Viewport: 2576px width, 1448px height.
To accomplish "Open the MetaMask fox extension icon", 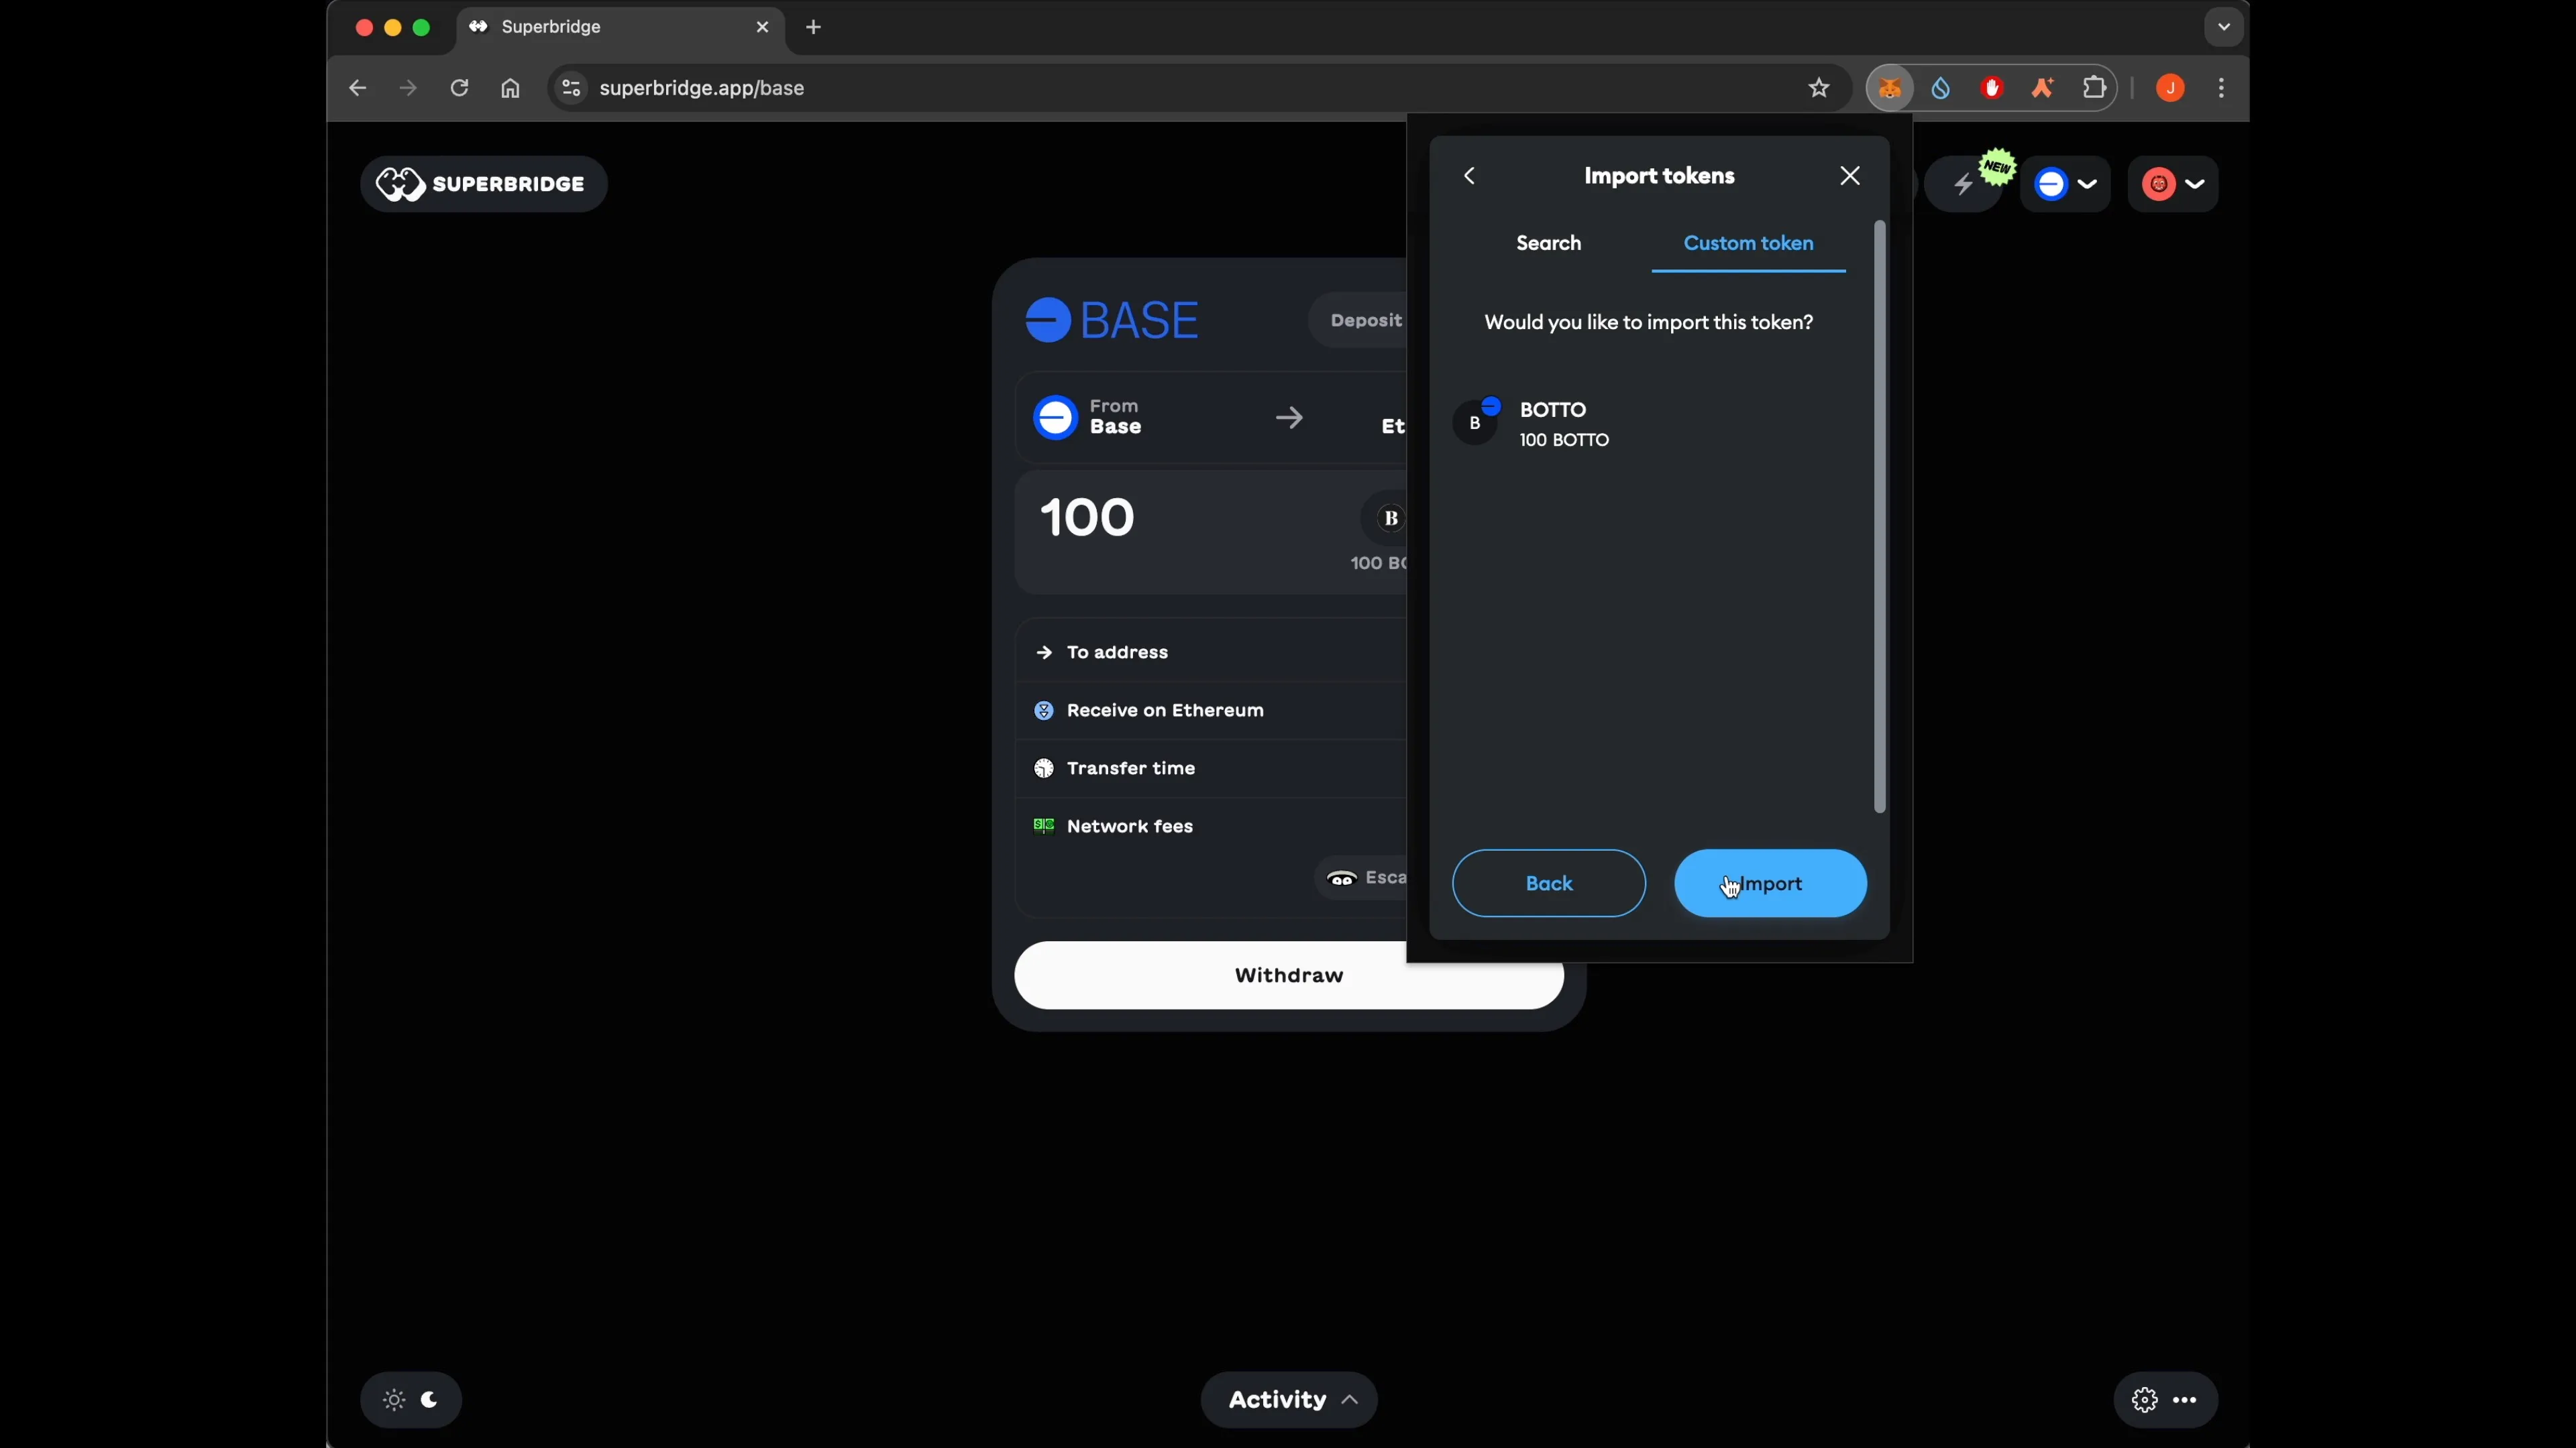I will [x=1889, y=88].
